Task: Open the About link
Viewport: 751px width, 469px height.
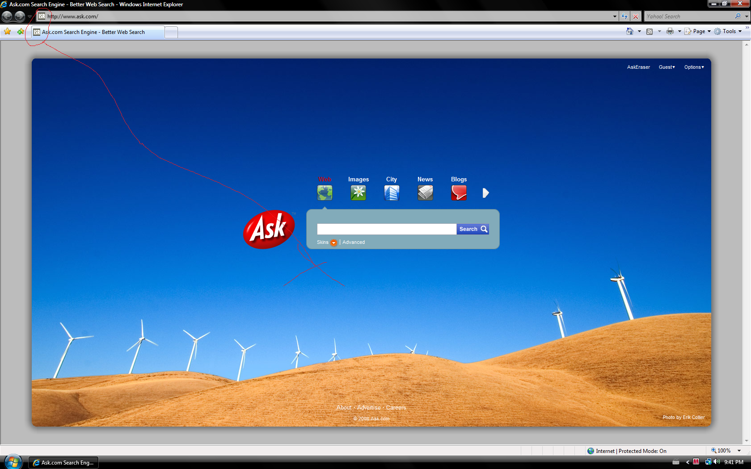Action: coord(344,407)
